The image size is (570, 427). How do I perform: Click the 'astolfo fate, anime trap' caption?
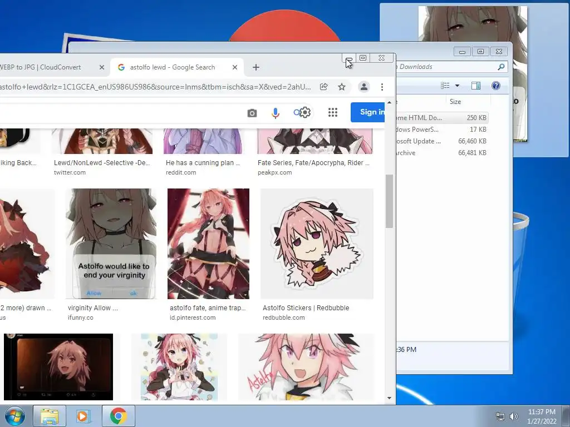tap(208, 308)
